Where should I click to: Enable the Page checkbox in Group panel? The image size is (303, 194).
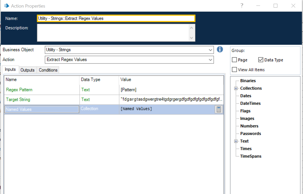click(234, 60)
